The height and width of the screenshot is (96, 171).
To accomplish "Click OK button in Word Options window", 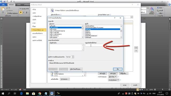I will 125,85.
